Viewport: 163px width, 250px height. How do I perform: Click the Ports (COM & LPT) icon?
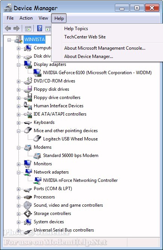click(x=28, y=189)
